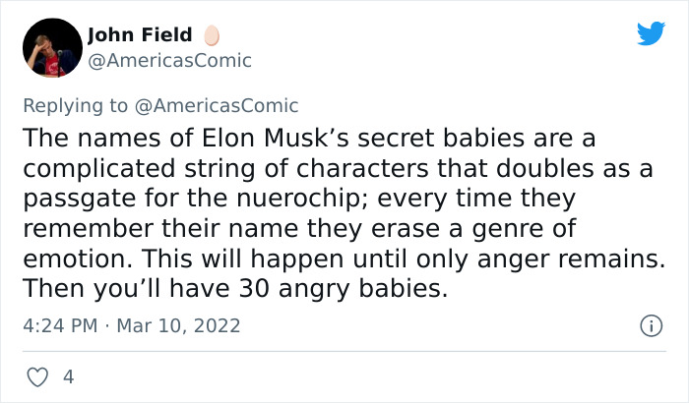Open @AmericasComic mention in the Replying to line
The width and height of the screenshot is (689, 403).
pos(218,105)
